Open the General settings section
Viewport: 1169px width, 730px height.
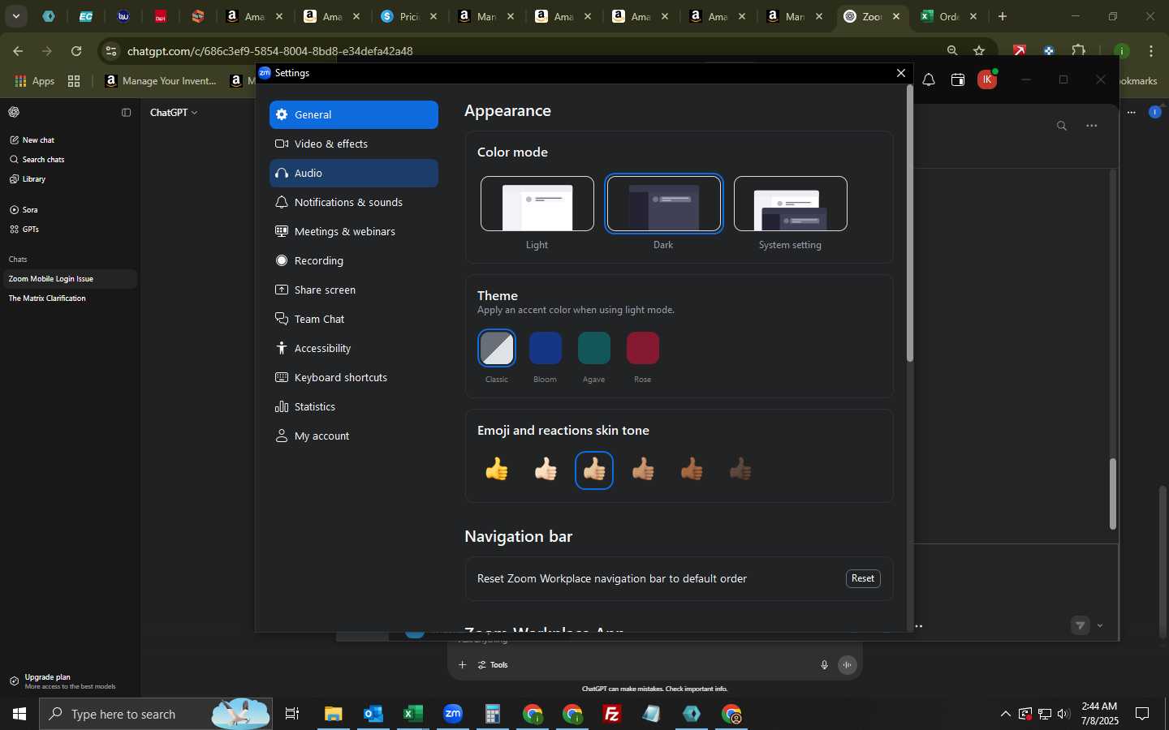tap(354, 114)
